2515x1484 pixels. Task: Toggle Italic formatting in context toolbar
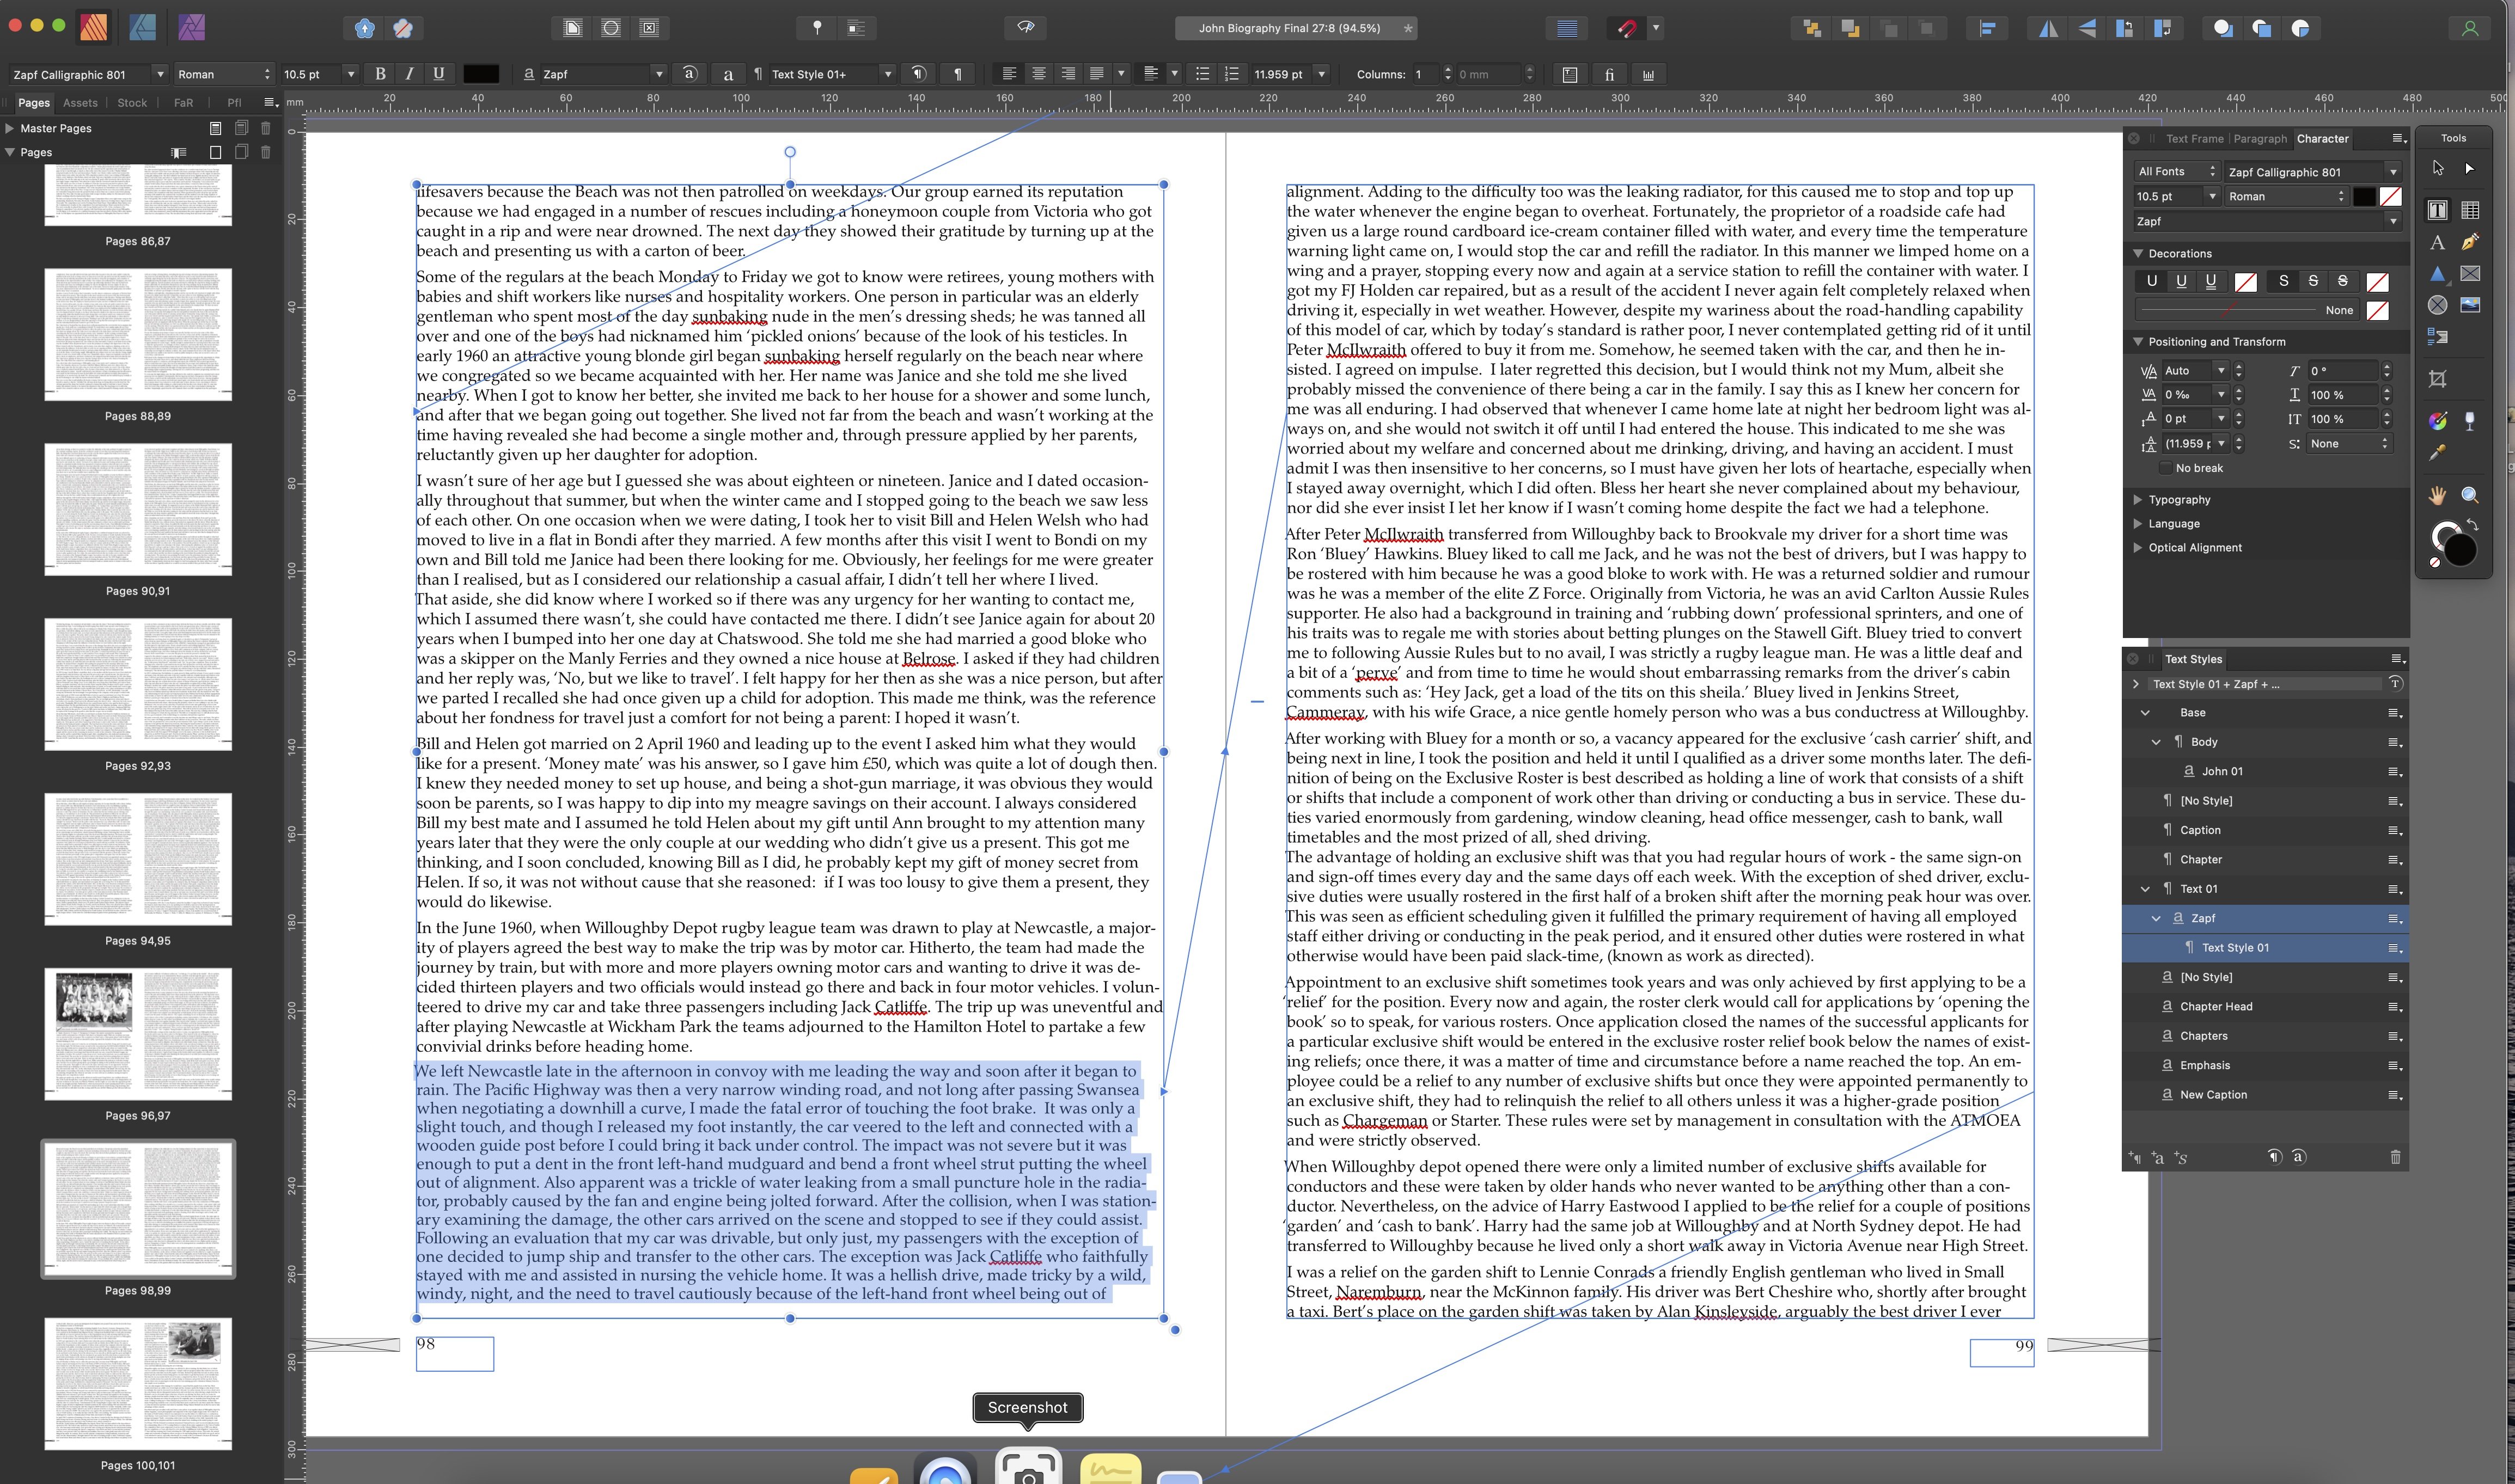pyautogui.click(x=409, y=74)
